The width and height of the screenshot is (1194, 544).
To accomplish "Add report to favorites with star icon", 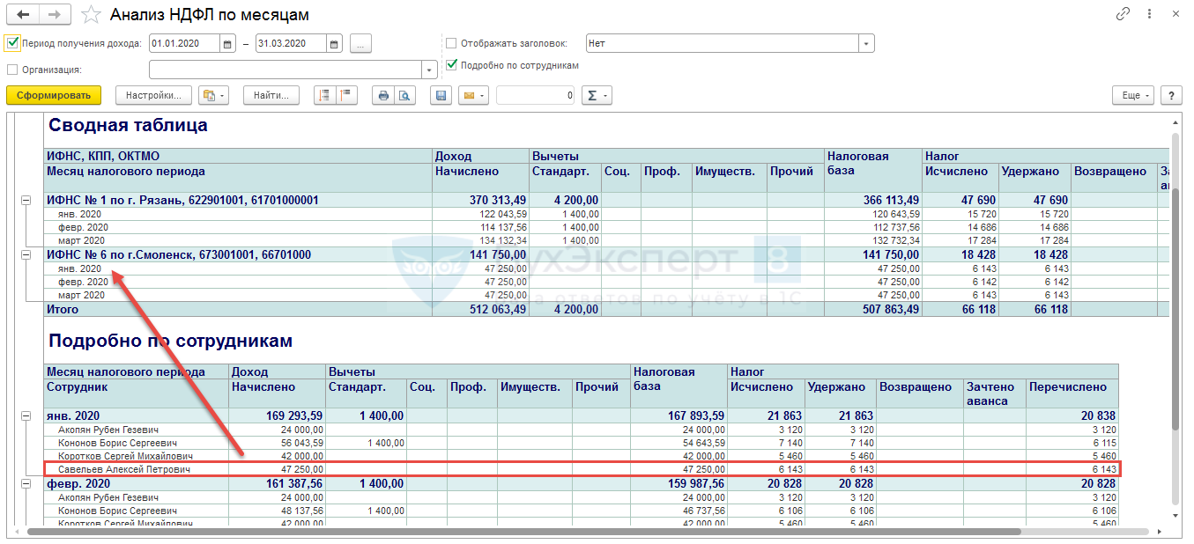I will click(x=90, y=15).
